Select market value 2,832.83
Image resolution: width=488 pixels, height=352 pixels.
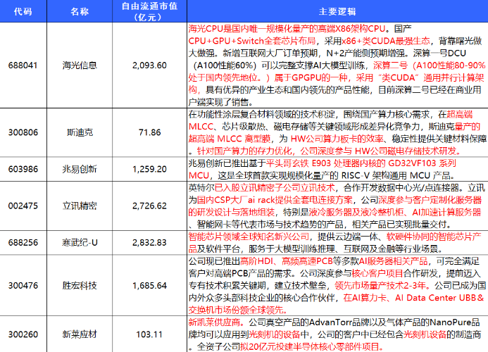pos(150,243)
